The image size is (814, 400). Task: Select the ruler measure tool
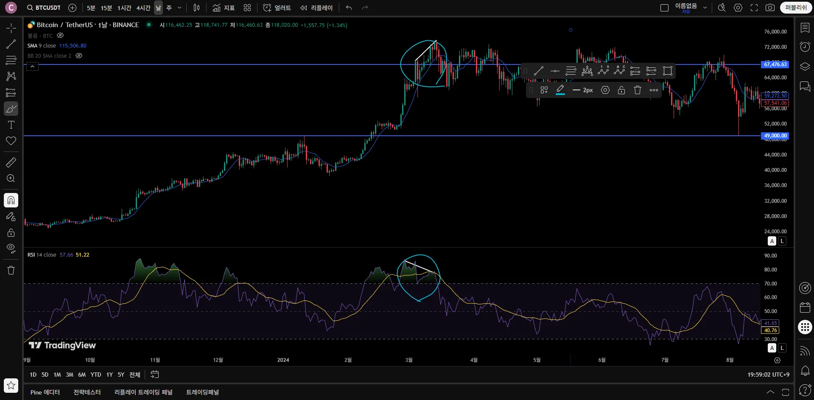click(x=11, y=162)
